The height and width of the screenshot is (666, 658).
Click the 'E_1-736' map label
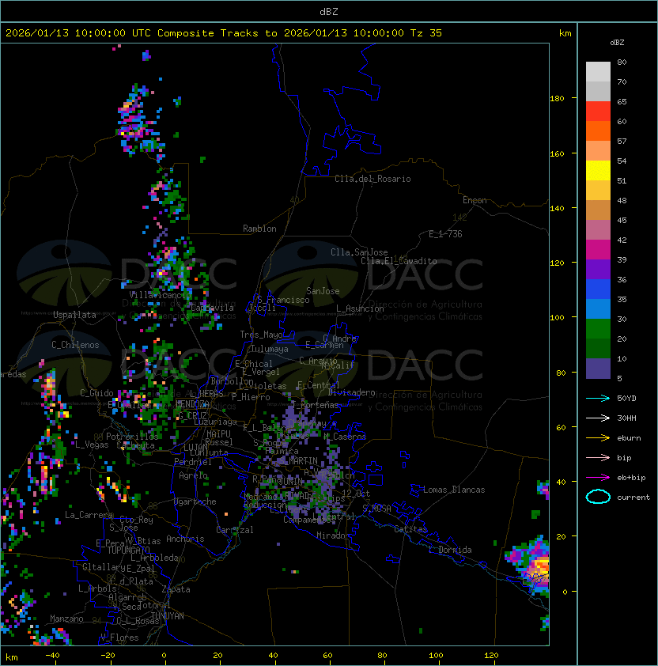click(x=445, y=234)
